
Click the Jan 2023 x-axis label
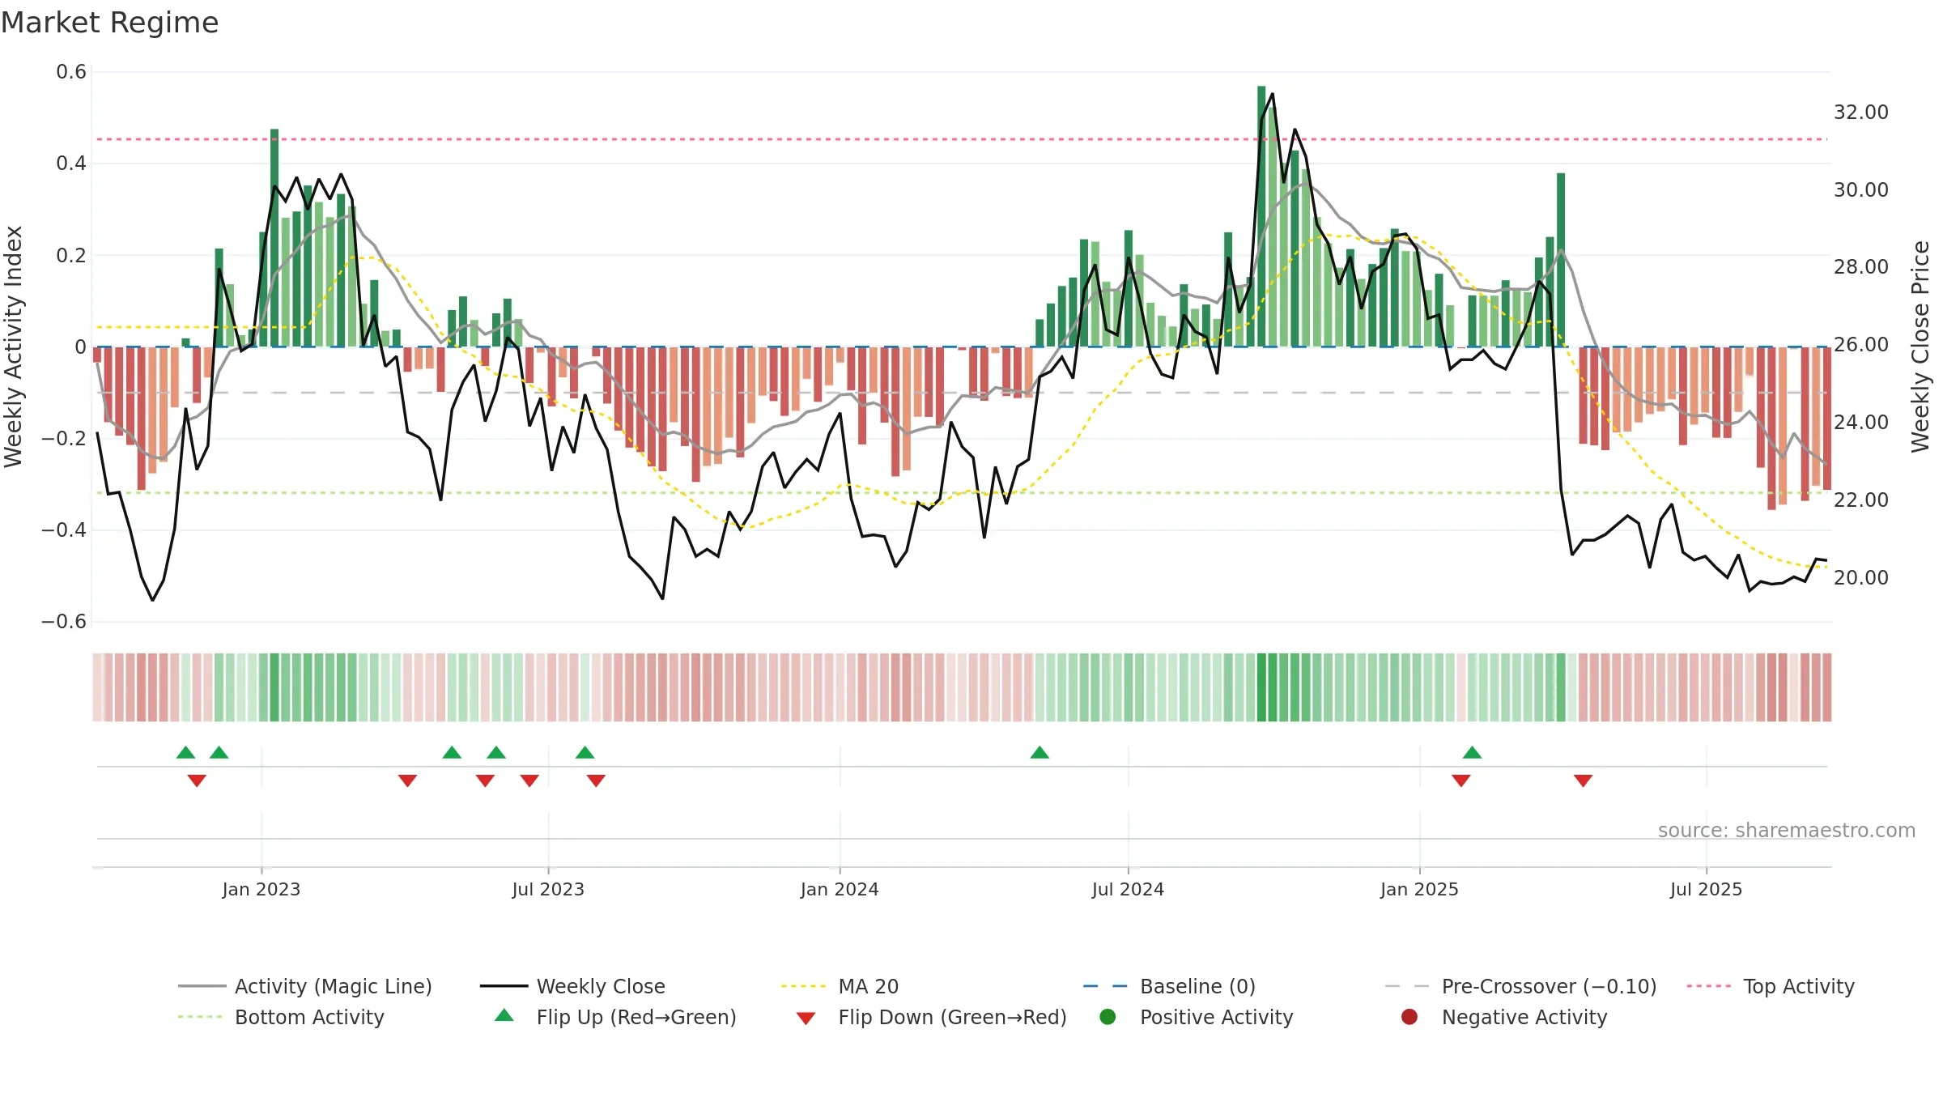click(x=261, y=890)
